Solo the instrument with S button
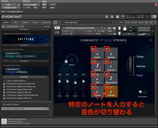The width and height of the screenshot is (158, 128). tap(119, 28)
